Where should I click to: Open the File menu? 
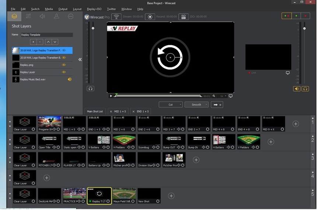coord(13,9)
